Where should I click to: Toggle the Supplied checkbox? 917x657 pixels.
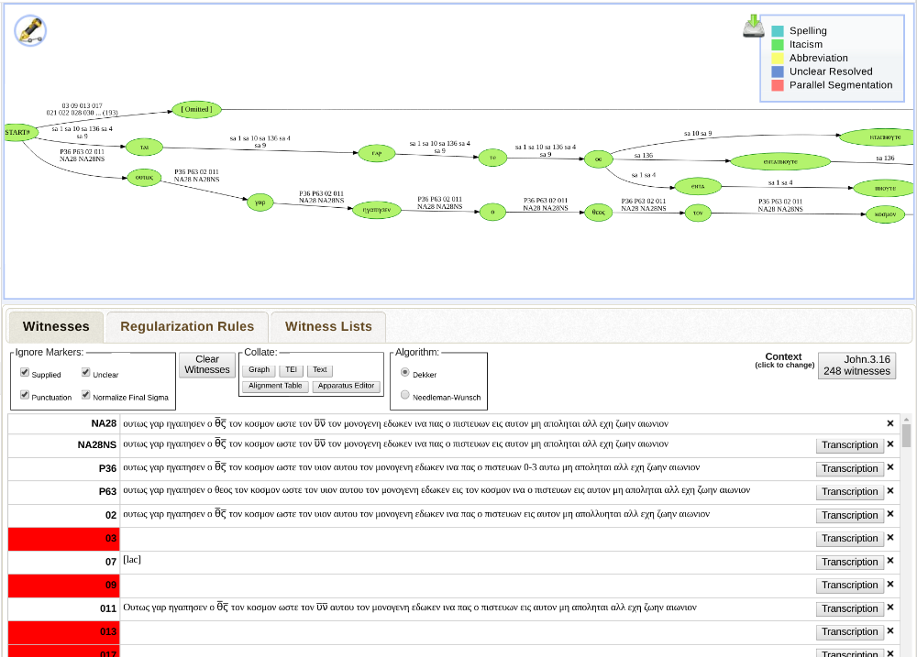click(x=25, y=373)
